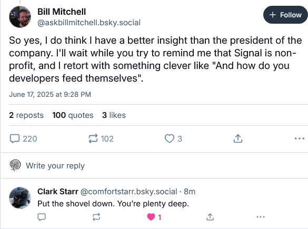Follow Bill Mitchell
This screenshot has width=308, height=229.
(x=285, y=15)
